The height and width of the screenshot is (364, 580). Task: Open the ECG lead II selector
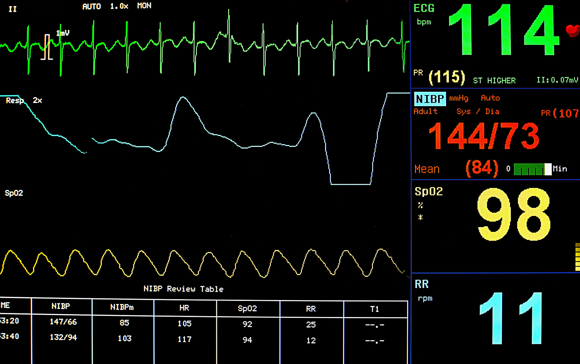pyautogui.click(x=12, y=9)
